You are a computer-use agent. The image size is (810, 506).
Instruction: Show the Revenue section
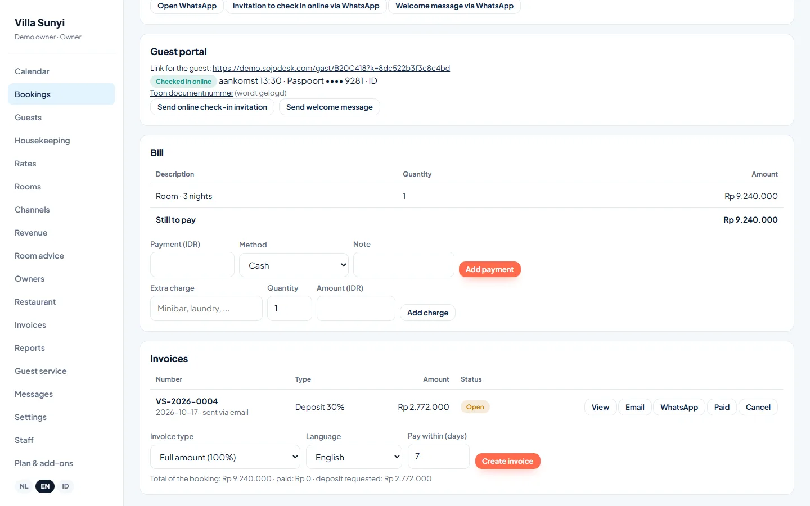pyautogui.click(x=61, y=233)
